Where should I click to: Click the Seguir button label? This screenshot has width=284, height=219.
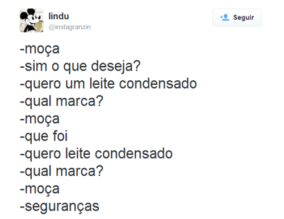pos(244,18)
